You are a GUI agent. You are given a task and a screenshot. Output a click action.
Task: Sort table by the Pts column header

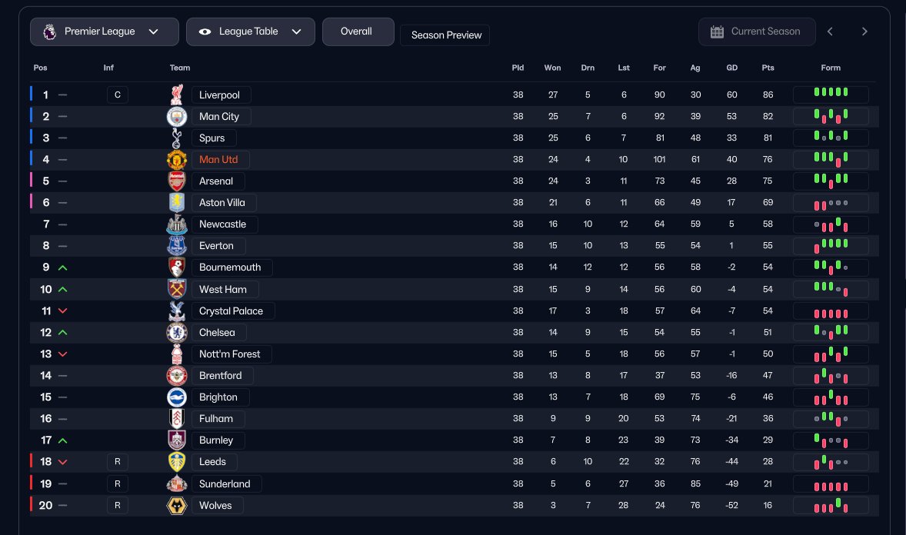[x=768, y=68]
